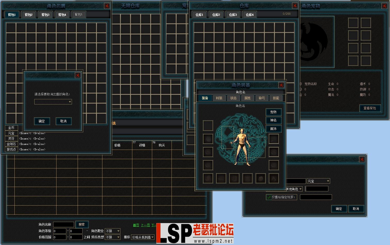Switch to the 仓库1 tab
This screenshot has width=390, height=245.
[x=199, y=15]
